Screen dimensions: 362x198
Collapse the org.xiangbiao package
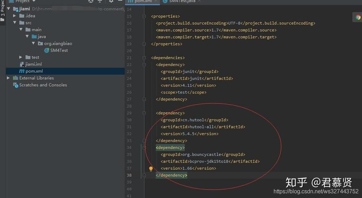pyautogui.click(x=33, y=43)
